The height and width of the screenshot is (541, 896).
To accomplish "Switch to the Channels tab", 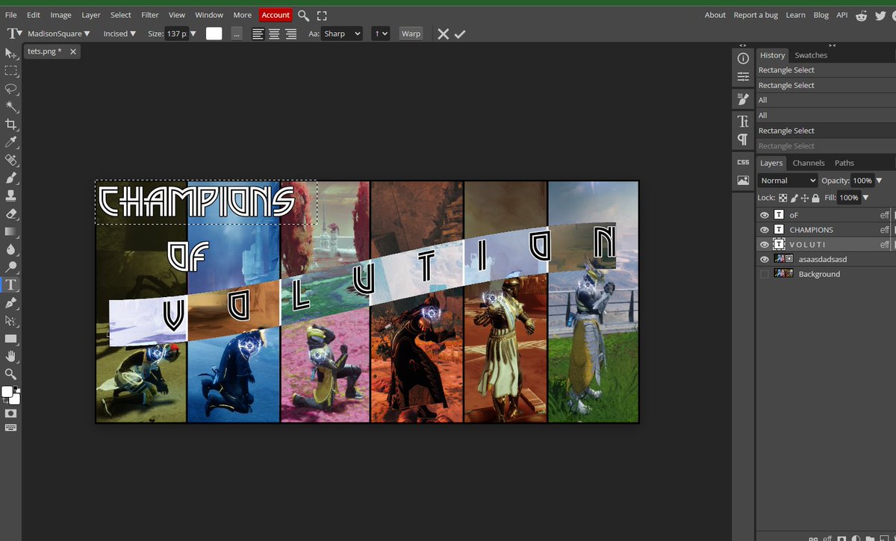I will pyautogui.click(x=809, y=163).
